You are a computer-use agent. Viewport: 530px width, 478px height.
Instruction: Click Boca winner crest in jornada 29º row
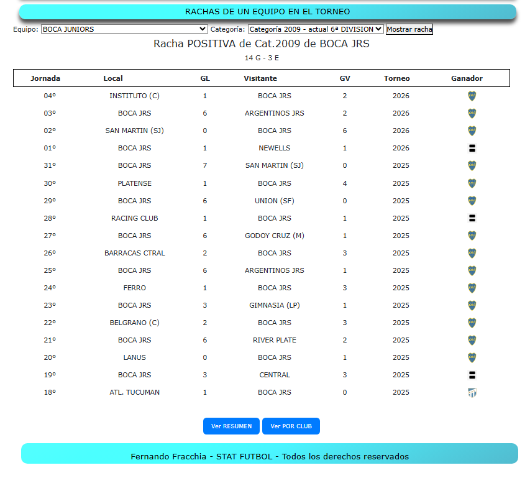point(472,201)
